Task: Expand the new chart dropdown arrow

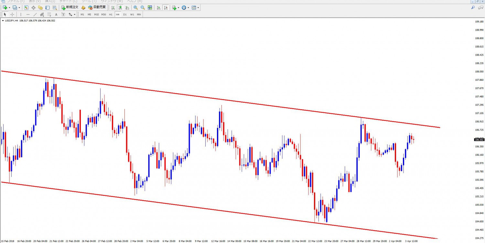Action: pyautogui.click(x=9, y=7)
